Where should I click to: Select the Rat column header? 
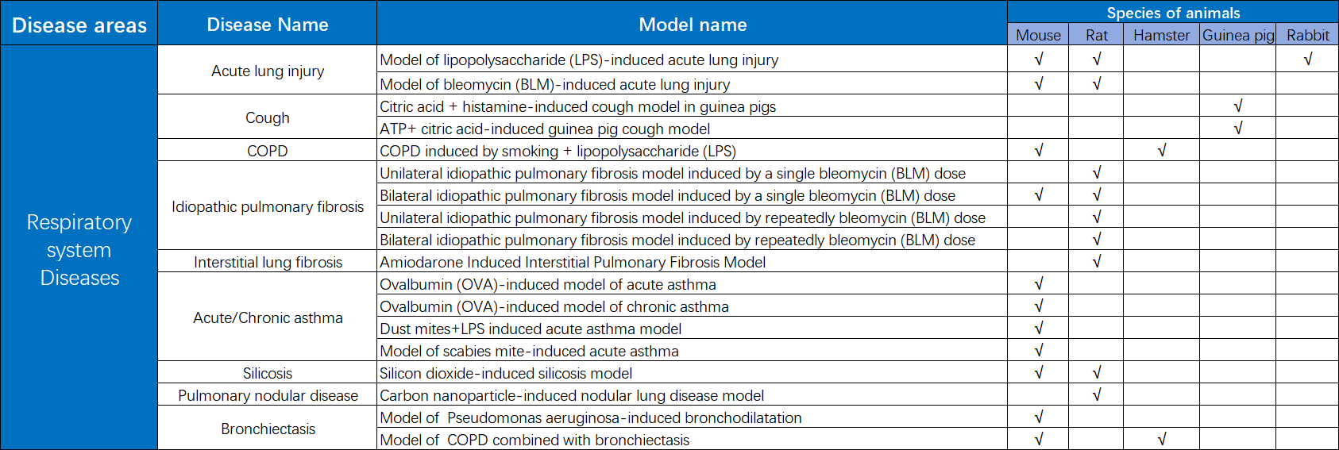pyautogui.click(x=1097, y=35)
